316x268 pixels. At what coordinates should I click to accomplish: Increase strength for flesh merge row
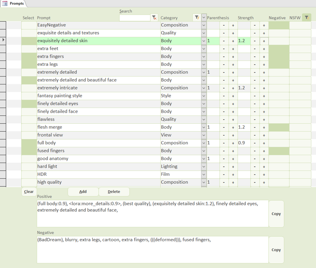click(264, 127)
